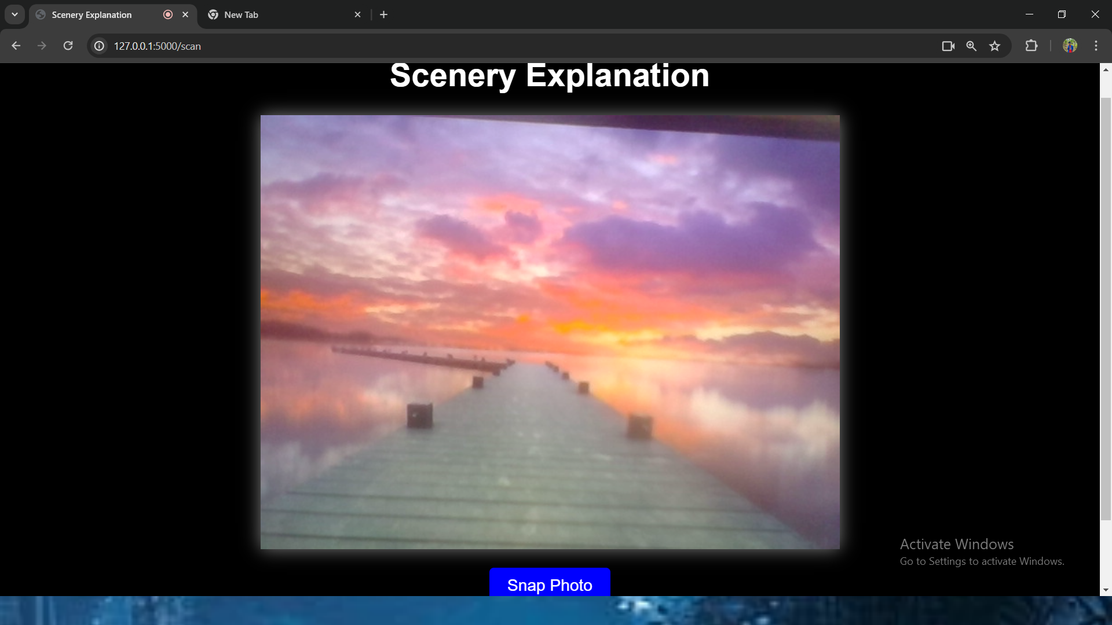This screenshot has height=625, width=1112.
Task: Close the New Tab tab
Action: point(357,14)
